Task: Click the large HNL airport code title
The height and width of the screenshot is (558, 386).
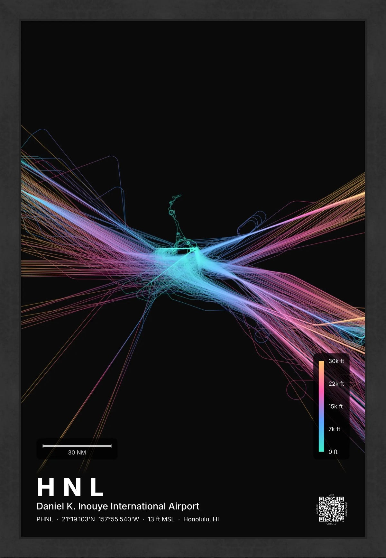Action: [x=70, y=487]
